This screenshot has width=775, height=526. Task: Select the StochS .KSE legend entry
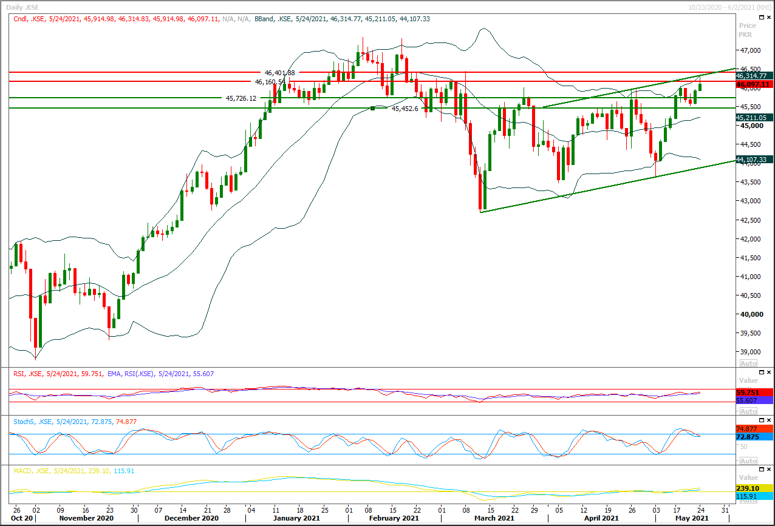click(75, 420)
